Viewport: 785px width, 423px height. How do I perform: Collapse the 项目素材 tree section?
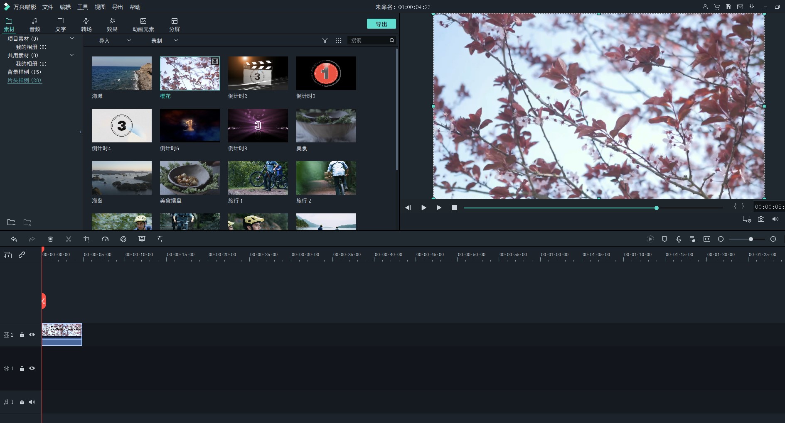(72, 39)
